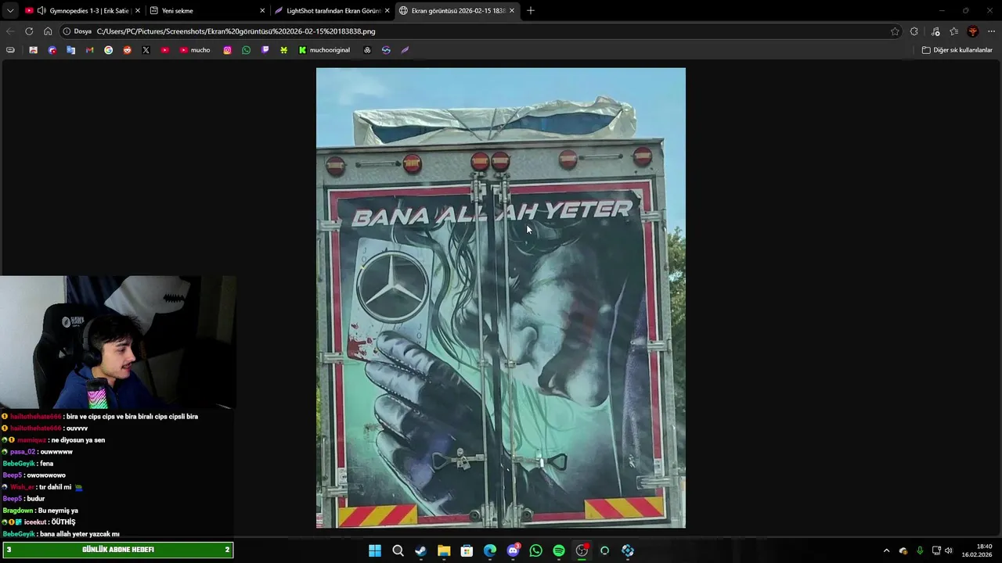This screenshot has width=1002, height=563.
Task: Close the LightShot tab
Action: (387, 11)
